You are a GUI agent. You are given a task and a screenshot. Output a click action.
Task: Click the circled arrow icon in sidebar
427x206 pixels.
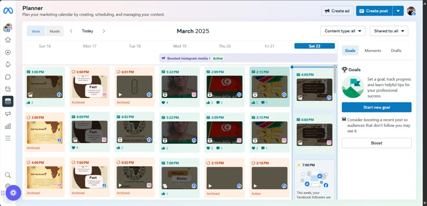8,52
